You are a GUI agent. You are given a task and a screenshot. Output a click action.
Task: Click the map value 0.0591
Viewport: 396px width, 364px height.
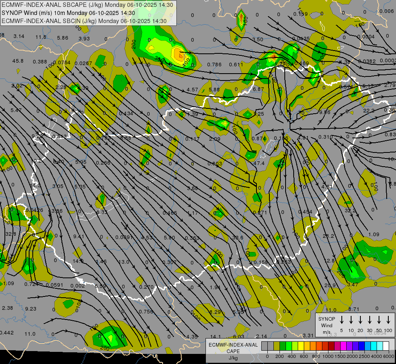[x=55, y=285]
